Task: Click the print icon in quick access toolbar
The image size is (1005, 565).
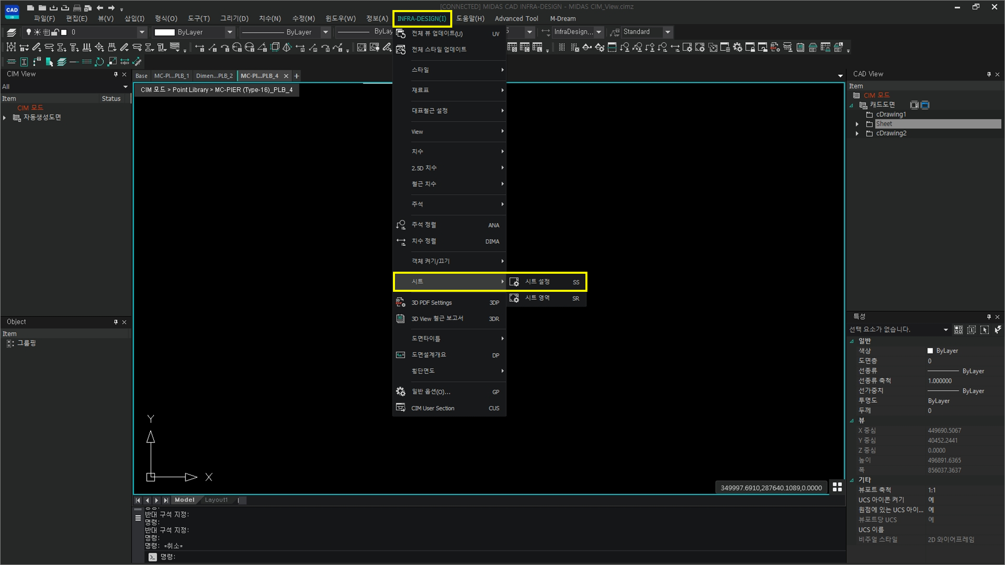Action: point(77,8)
